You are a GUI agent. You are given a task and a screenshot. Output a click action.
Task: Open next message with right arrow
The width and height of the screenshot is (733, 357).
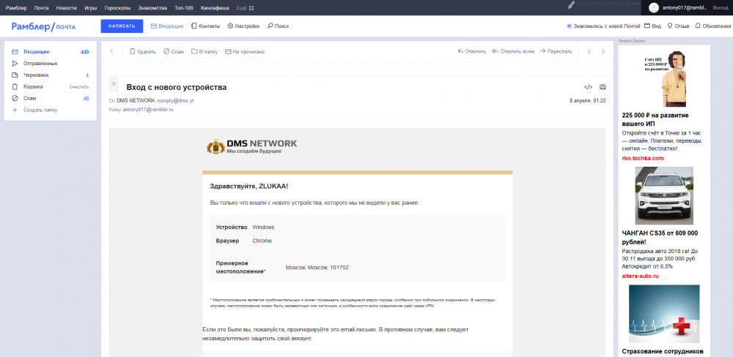pos(603,52)
